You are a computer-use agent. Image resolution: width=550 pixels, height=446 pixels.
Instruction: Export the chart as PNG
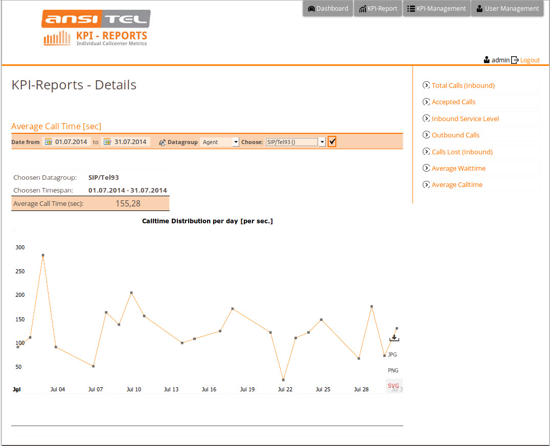point(393,370)
